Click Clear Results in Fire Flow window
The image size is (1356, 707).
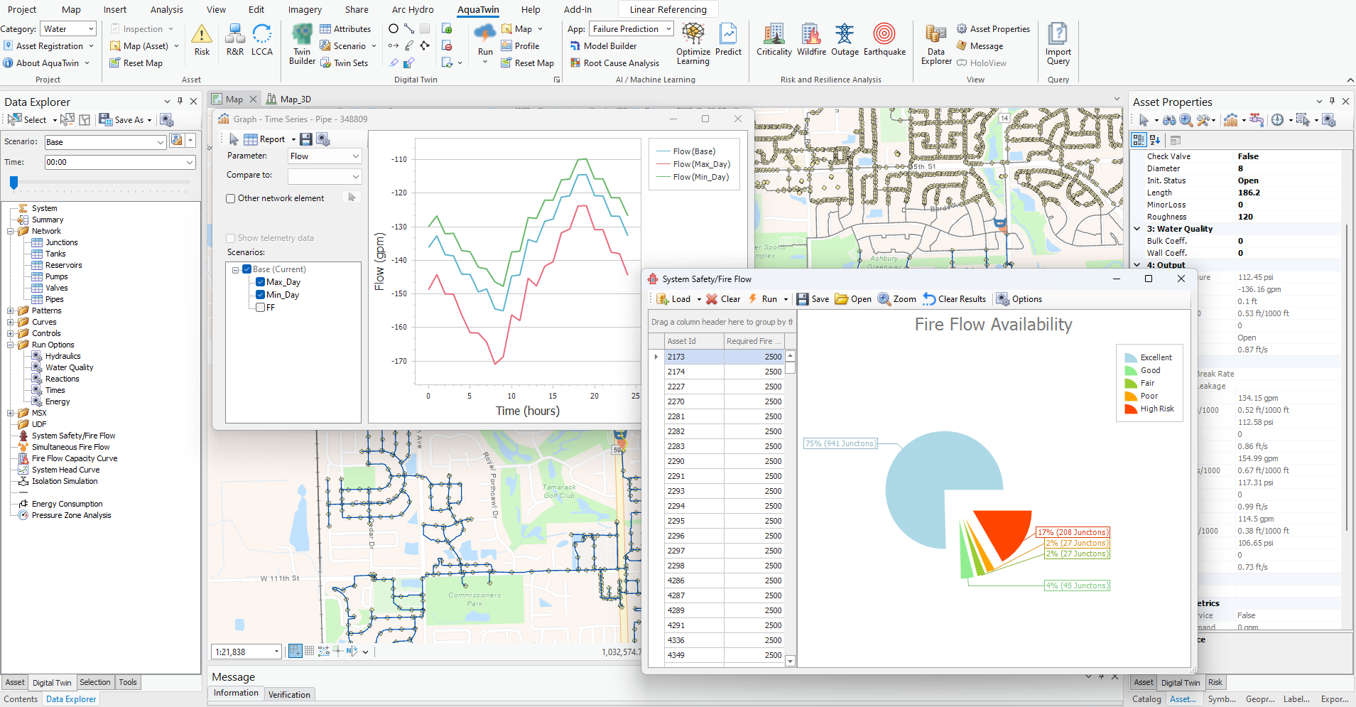coord(955,299)
